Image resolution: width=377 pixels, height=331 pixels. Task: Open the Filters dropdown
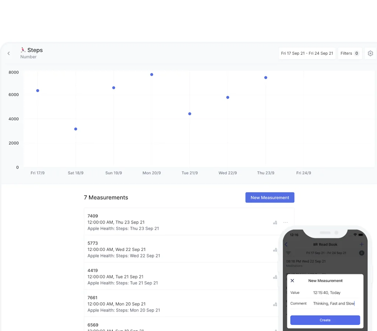(x=349, y=53)
